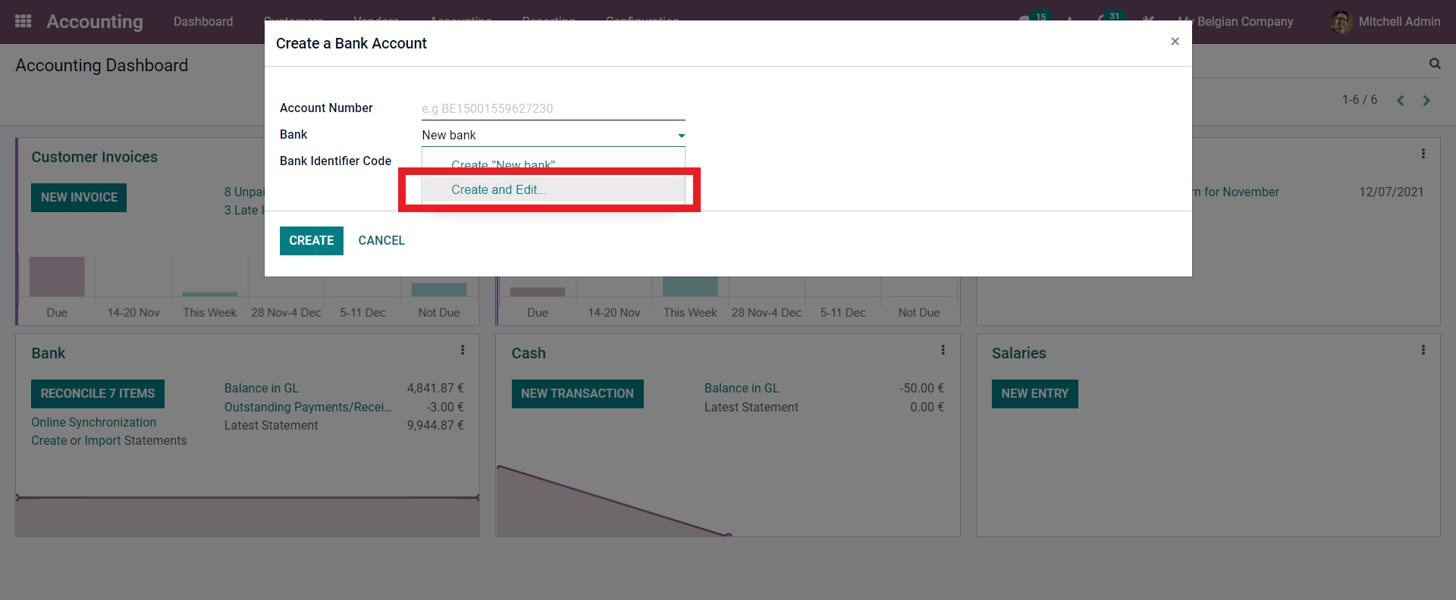Open the Bank card options menu
Image resolution: width=1456 pixels, height=600 pixels.
coord(463,350)
